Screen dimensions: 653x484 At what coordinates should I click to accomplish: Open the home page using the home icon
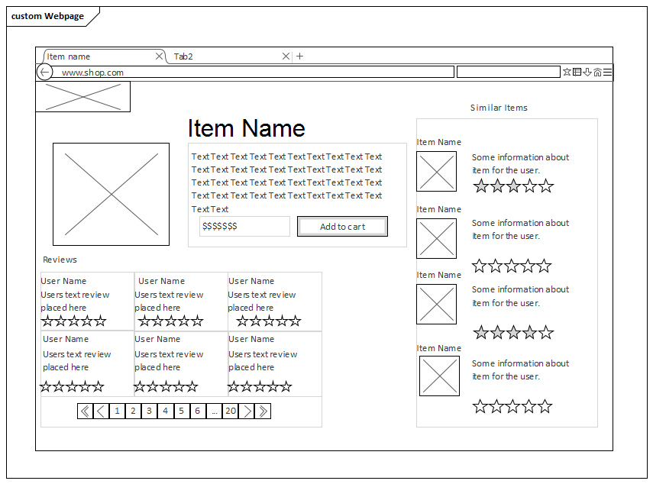tap(598, 72)
